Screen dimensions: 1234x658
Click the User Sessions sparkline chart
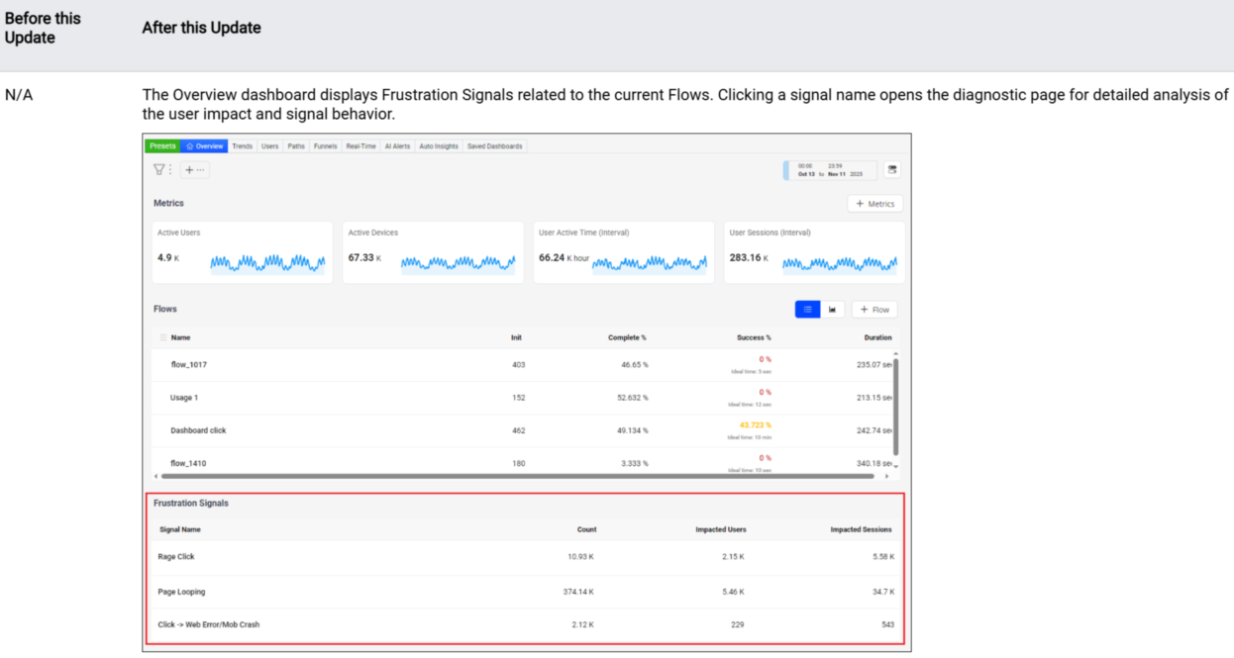tap(840, 263)
